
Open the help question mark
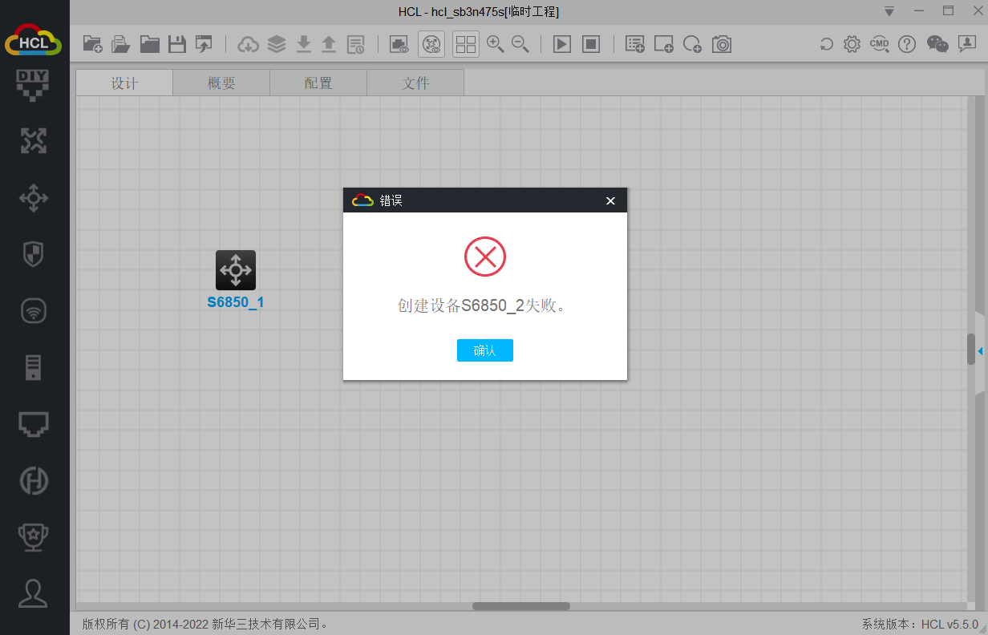tap(907, 44)
